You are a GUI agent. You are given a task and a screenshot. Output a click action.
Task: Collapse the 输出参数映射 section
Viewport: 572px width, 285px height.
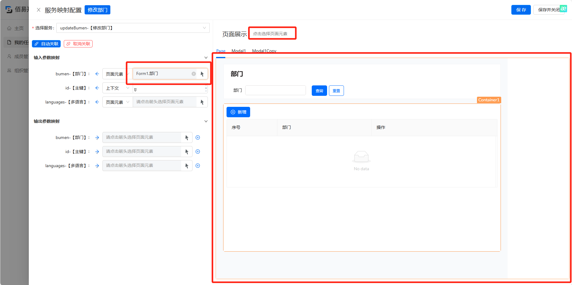tap(206, 121)
